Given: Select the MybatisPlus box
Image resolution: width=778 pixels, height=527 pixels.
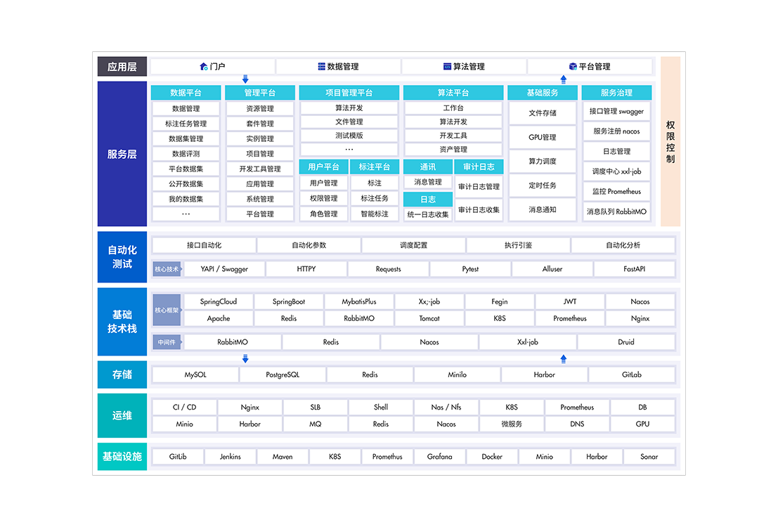Looking at the screenshot, I should [x=359, y=301].
